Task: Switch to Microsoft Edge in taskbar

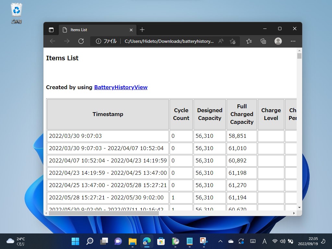Action: [147, 241]
